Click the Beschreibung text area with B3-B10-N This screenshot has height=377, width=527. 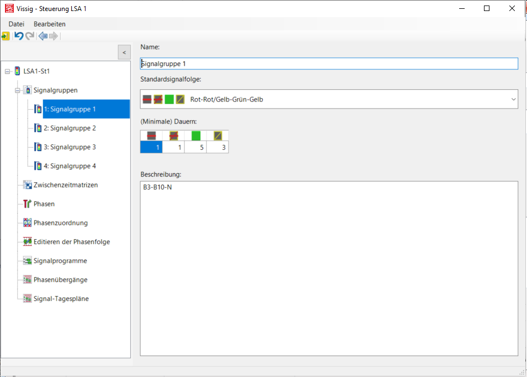(x=329, y=268)
